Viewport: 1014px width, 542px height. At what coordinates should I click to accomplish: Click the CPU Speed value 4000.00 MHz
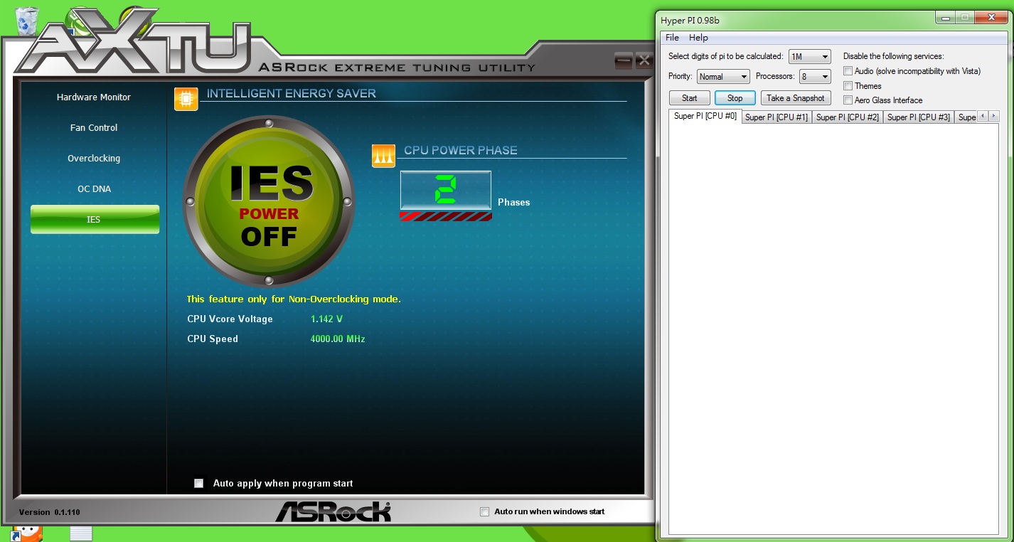pyautogui.click(x=338, y=339)
